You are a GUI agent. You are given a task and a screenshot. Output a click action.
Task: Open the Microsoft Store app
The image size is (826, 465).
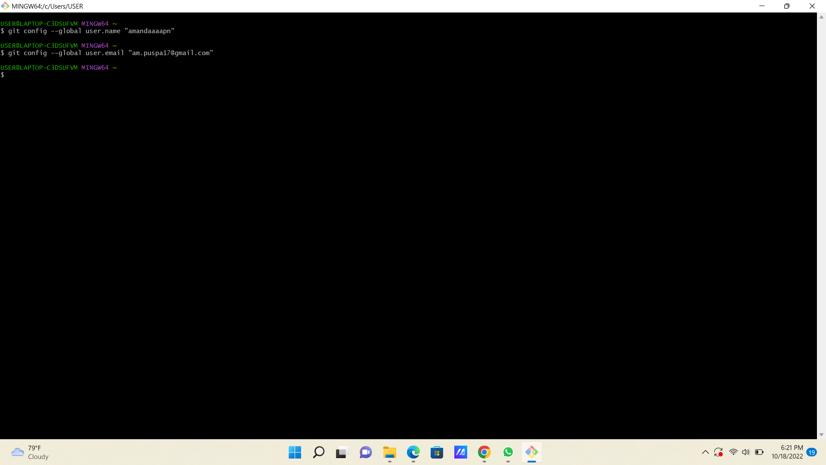coord(437,452)
